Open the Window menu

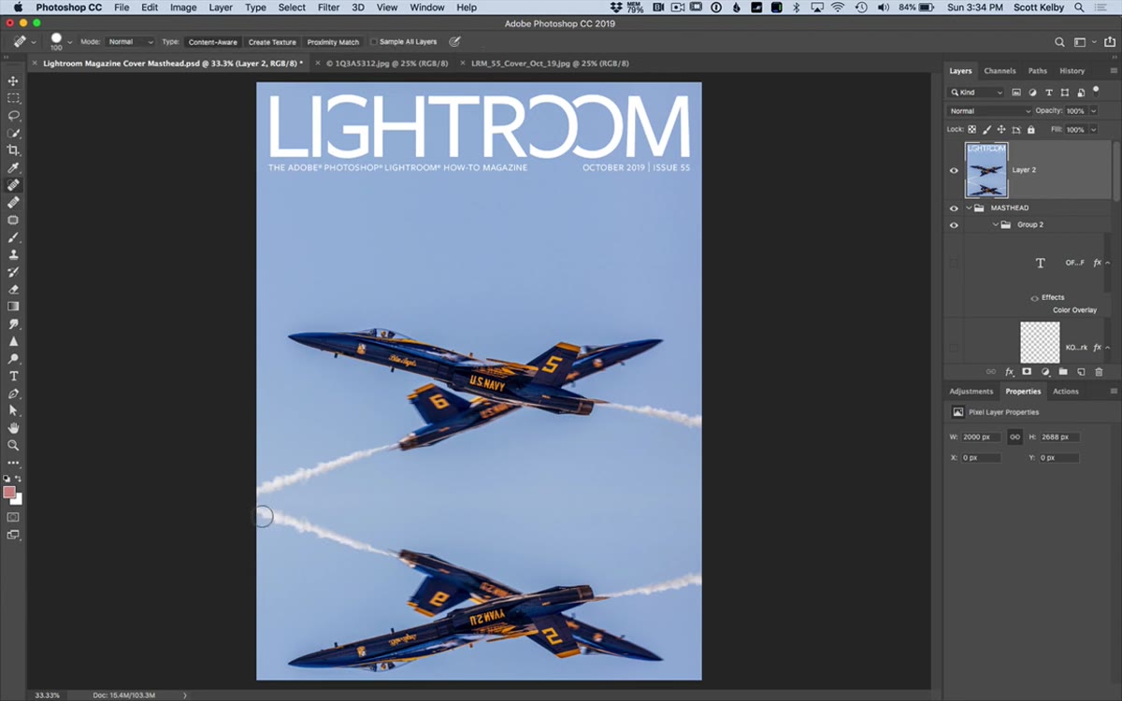coord(427,7)
